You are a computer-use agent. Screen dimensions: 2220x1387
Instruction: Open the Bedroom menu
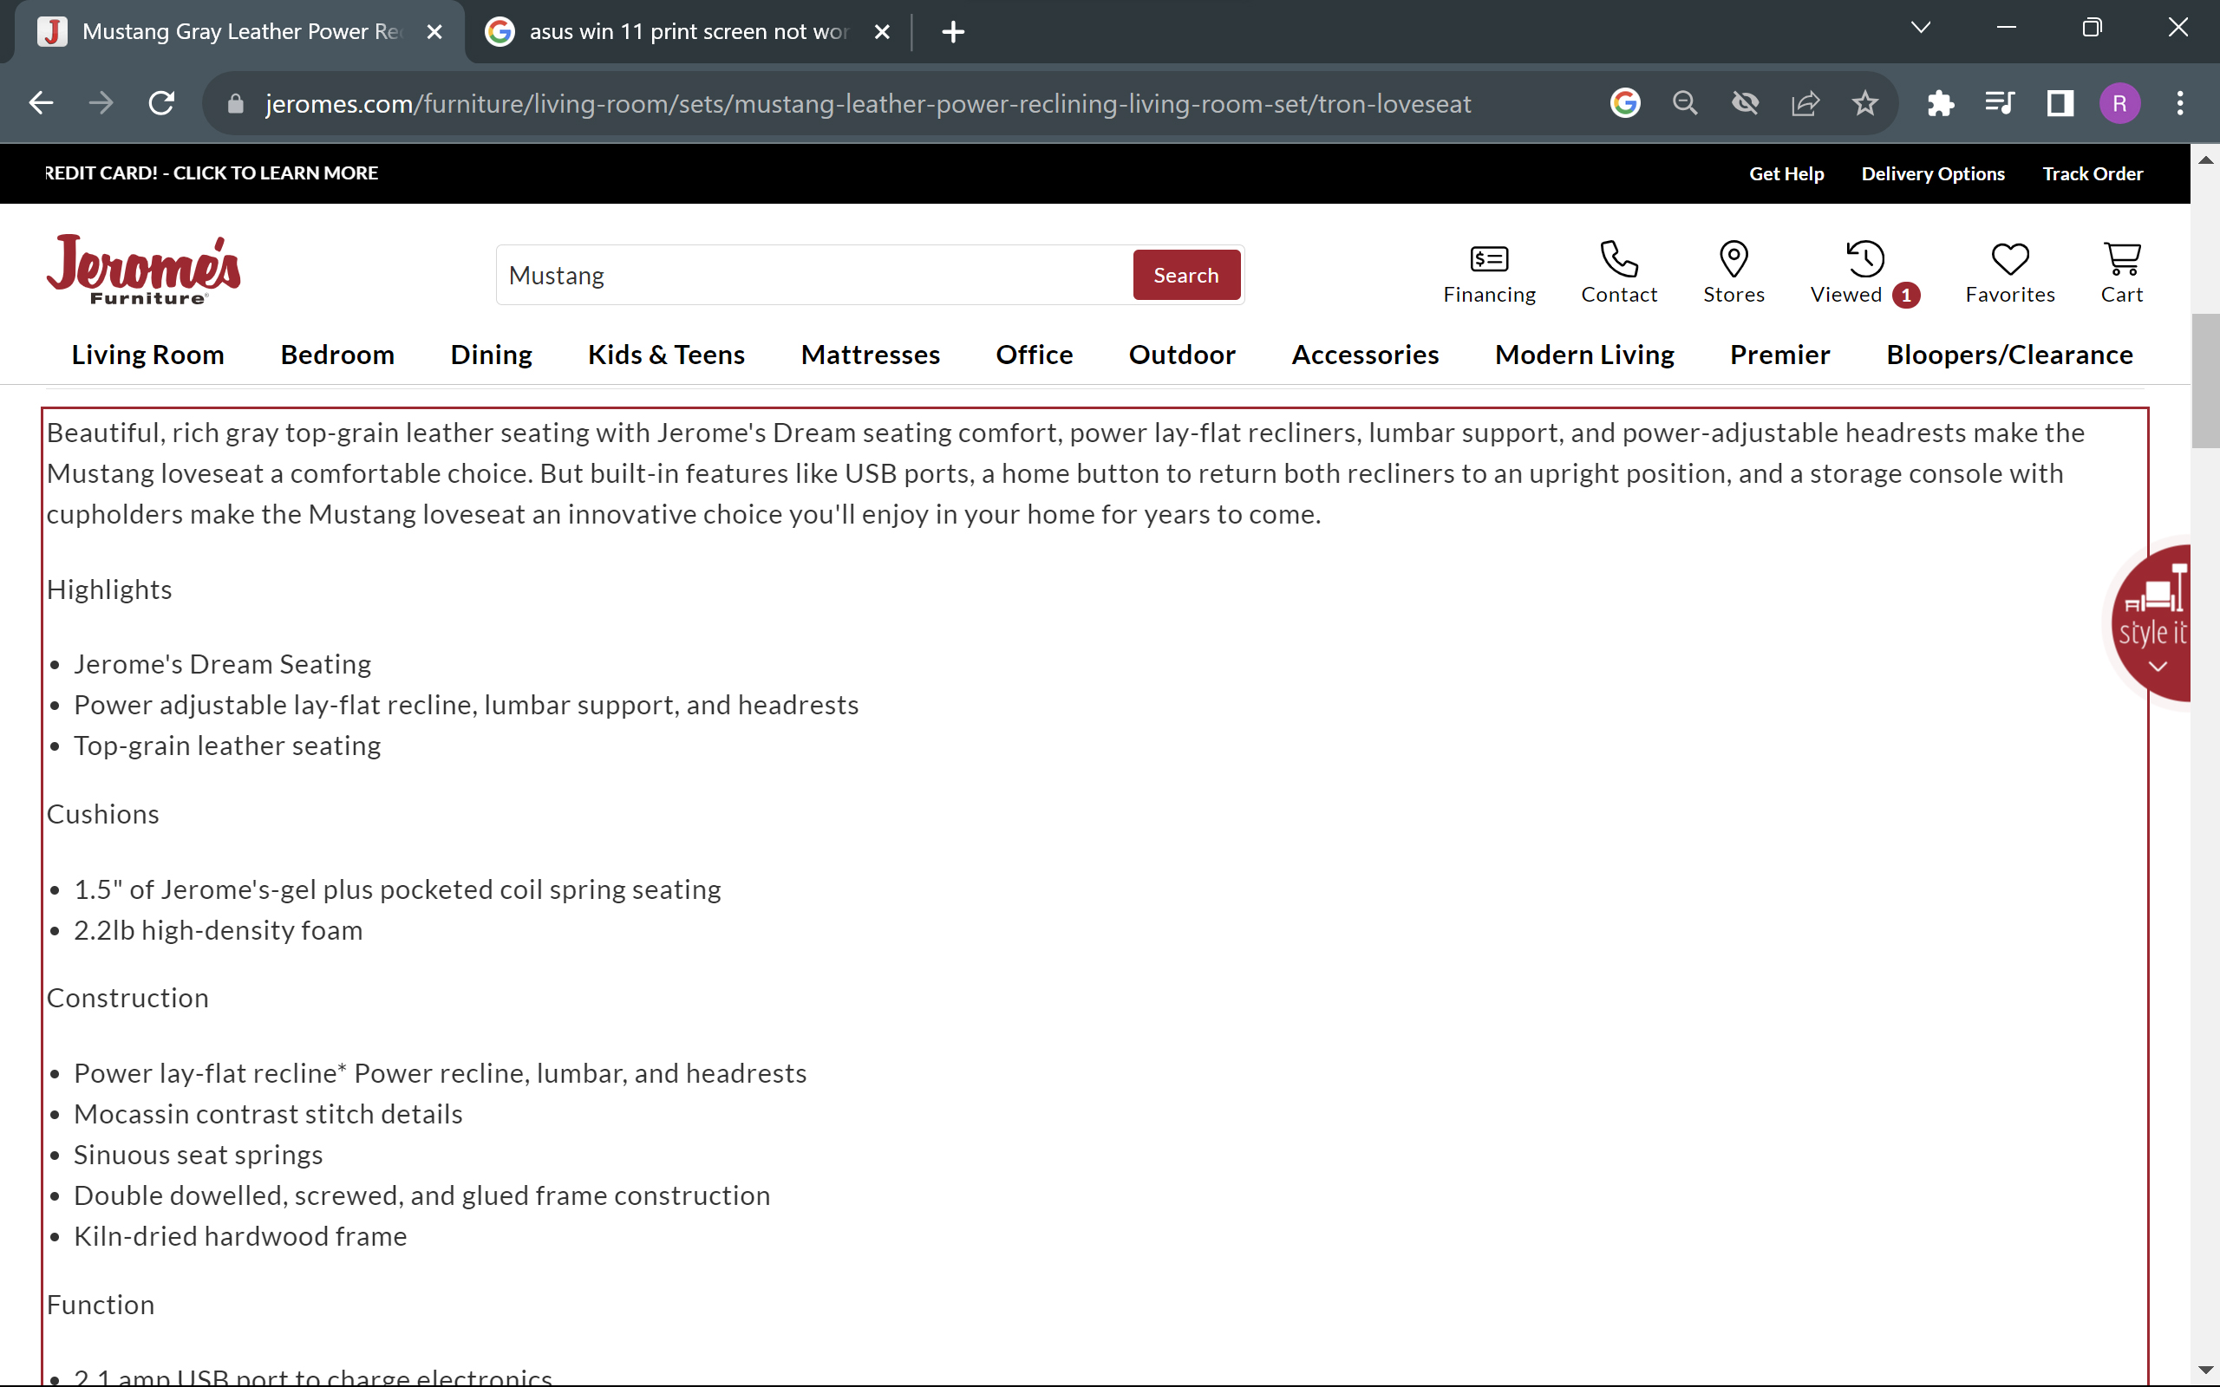pos(337,355)
